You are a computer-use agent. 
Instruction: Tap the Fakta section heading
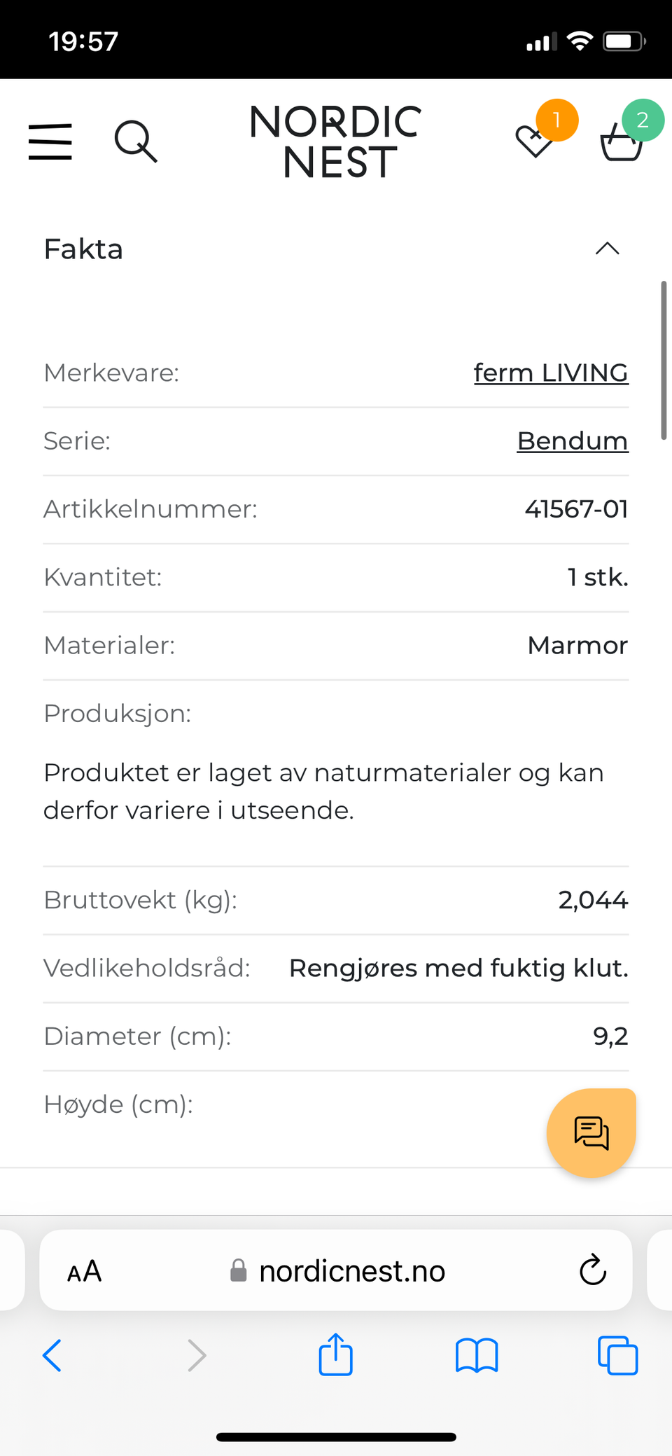click(x=83, y=249)
